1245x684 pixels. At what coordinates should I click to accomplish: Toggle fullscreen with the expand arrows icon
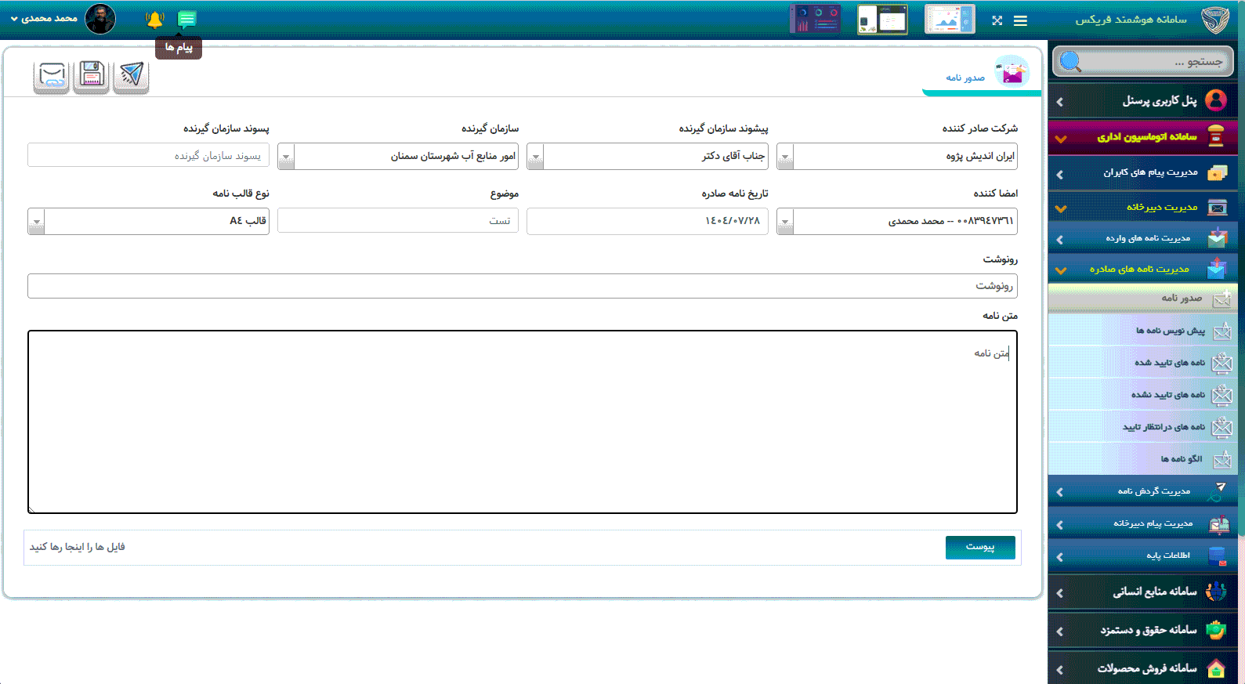pos(997,20)
